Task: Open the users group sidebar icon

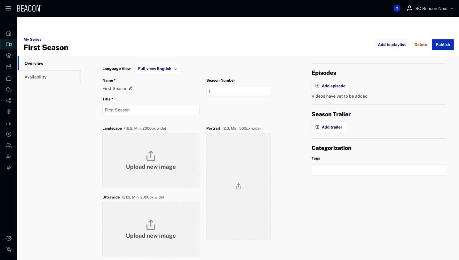Action: (9, 145)
